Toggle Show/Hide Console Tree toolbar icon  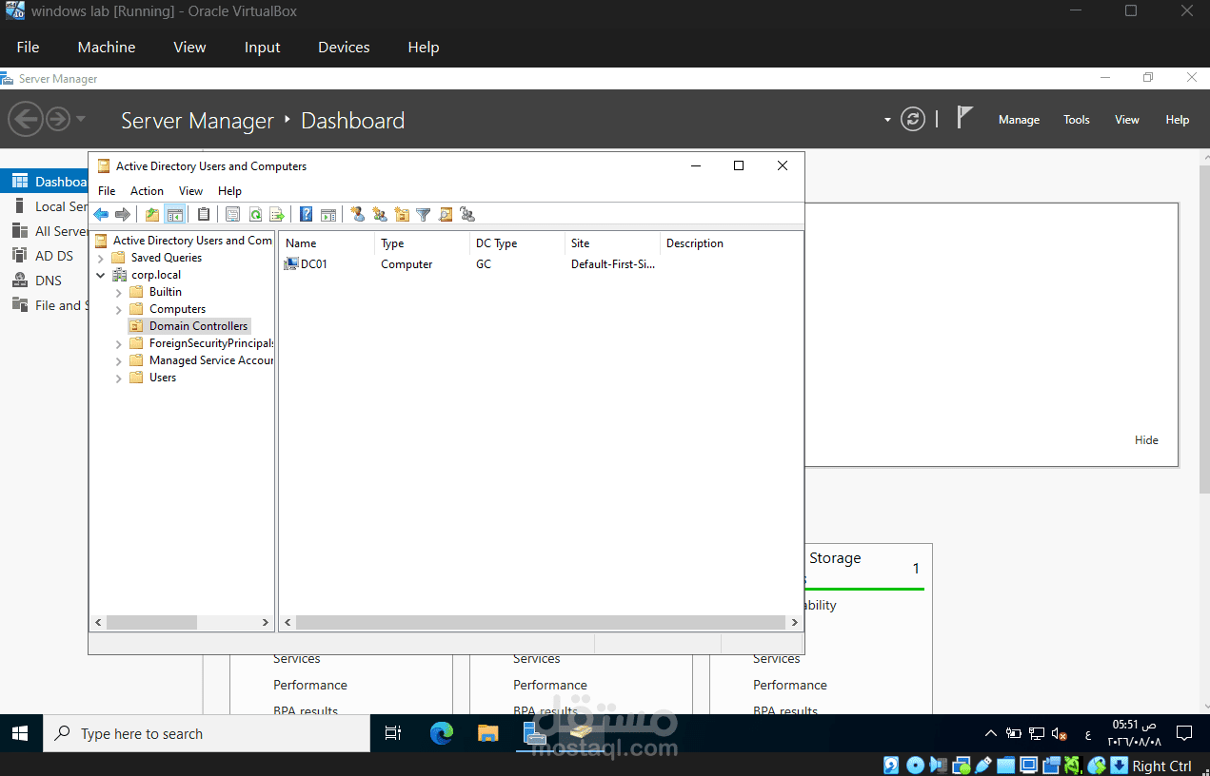[174, 215]
